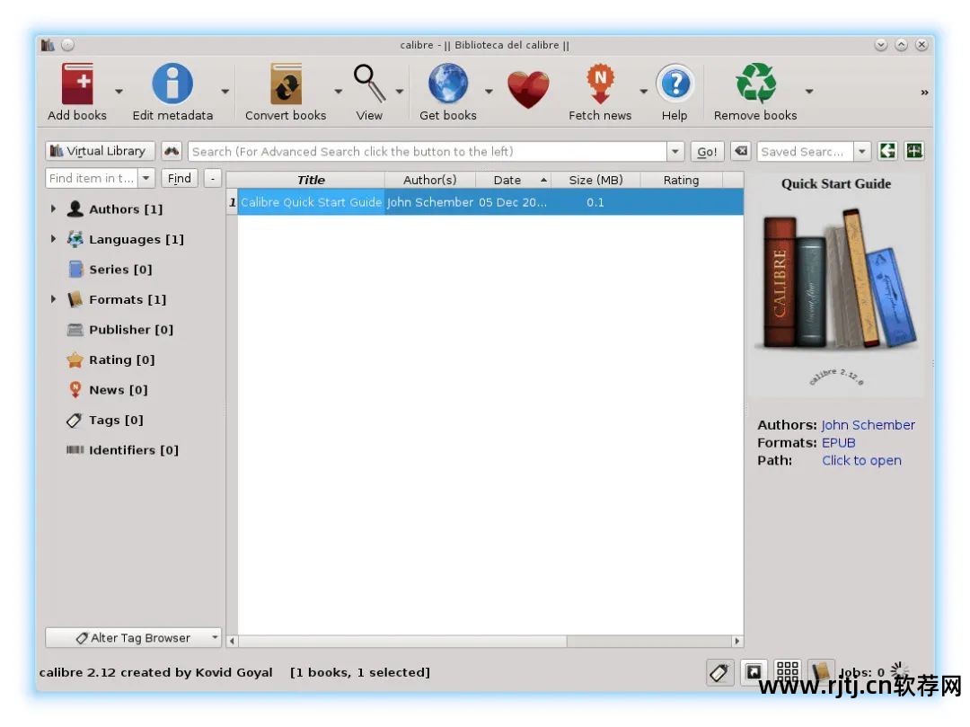This screenshot has height=727, width=970.
Task: Sort by the Author(s) column header
Action: tap(430, 180)
